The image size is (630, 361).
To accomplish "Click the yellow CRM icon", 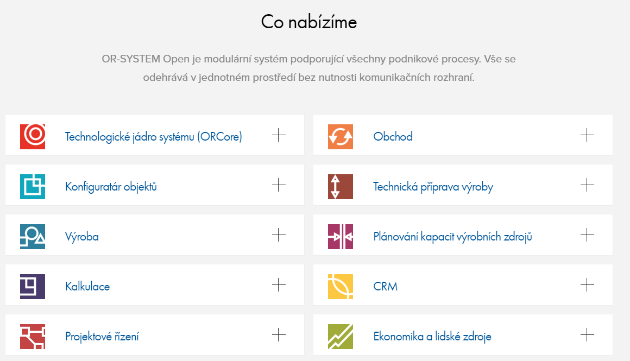I will point(341,286).
